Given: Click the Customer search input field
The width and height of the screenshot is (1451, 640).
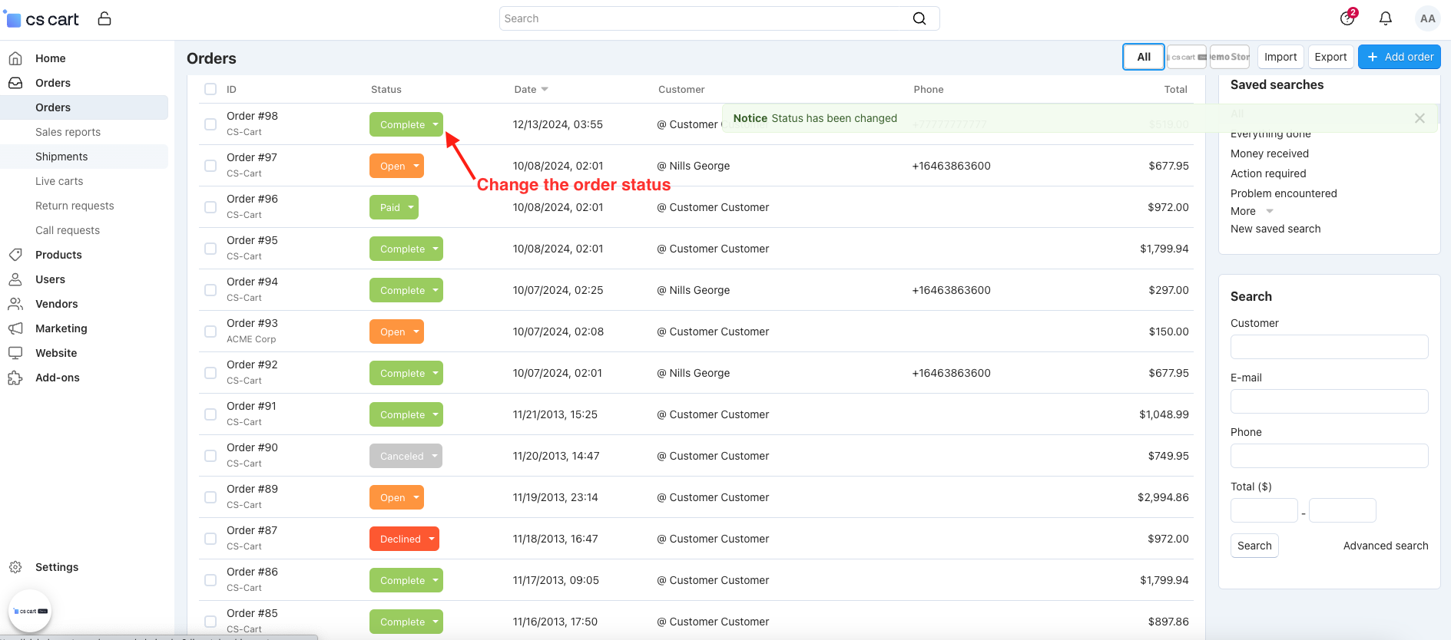Looking at the screenshot, I should pos(1329,347).
